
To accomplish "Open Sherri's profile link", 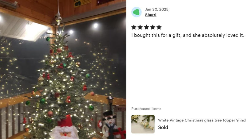I will coord(151,15).
